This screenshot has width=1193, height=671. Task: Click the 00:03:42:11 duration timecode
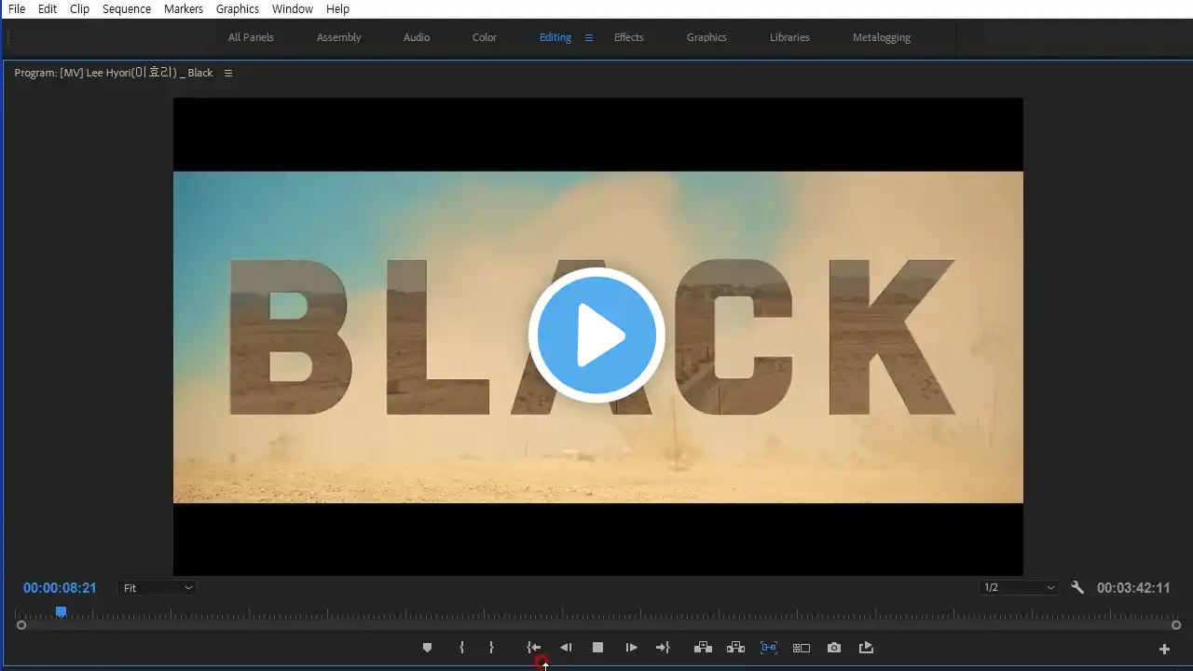[x=1133, y=588]
